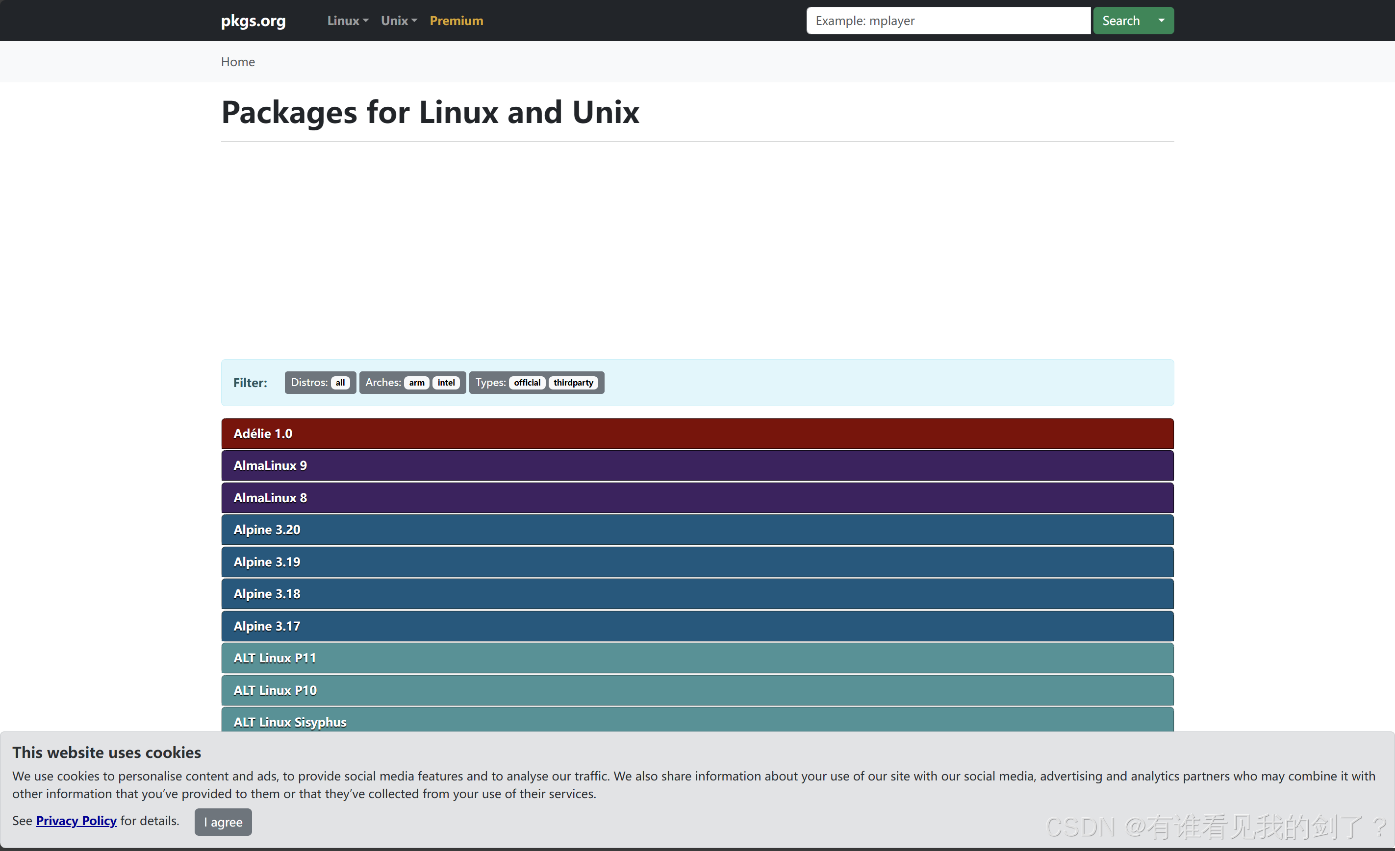Screen dimensions: 1395x851
Task: Toggle the arm architecture filter
Action: (x=416, y=383)
